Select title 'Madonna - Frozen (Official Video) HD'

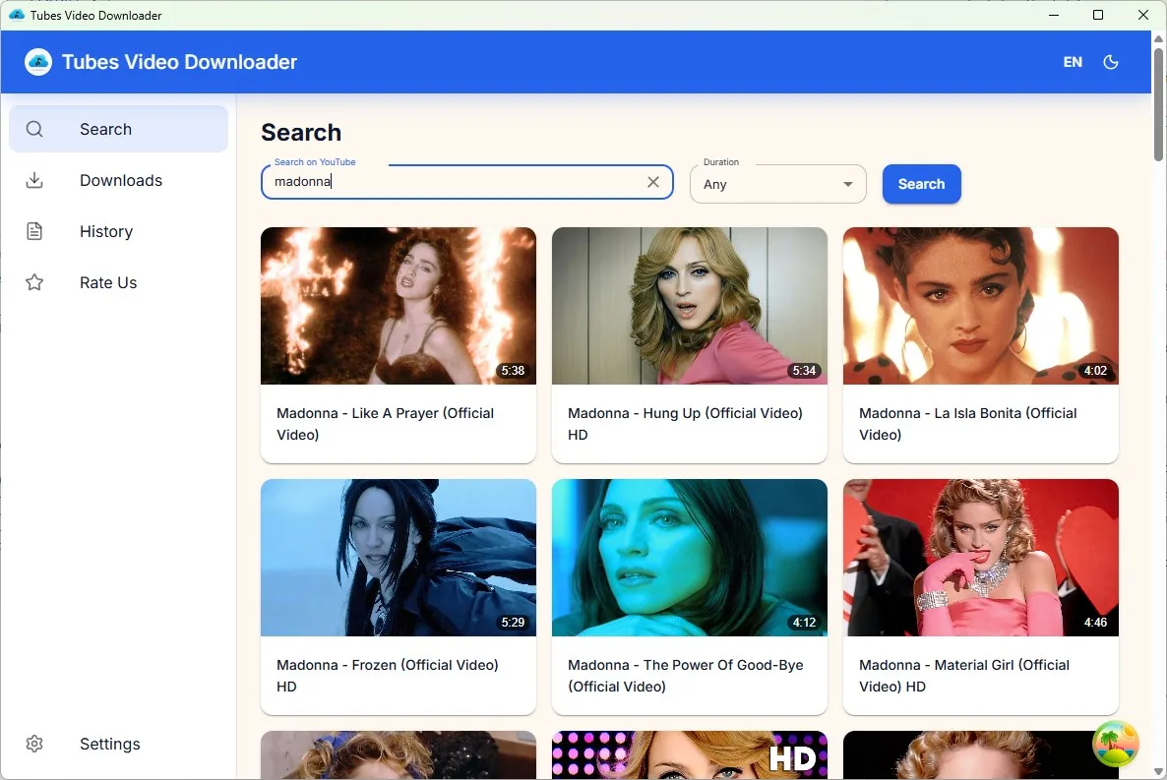(387, 675)
